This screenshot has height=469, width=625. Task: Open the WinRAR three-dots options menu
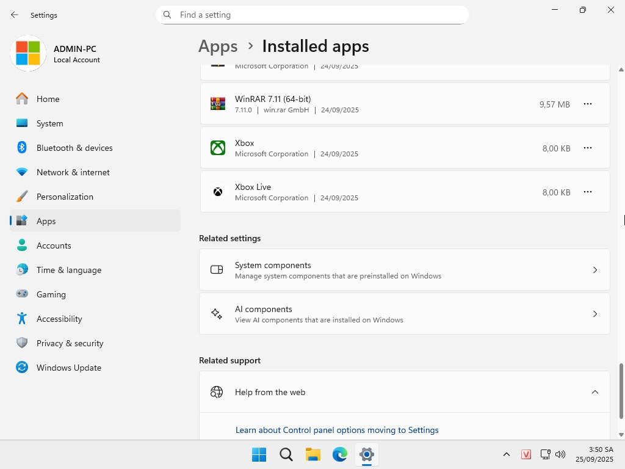(x=587, y=104)
